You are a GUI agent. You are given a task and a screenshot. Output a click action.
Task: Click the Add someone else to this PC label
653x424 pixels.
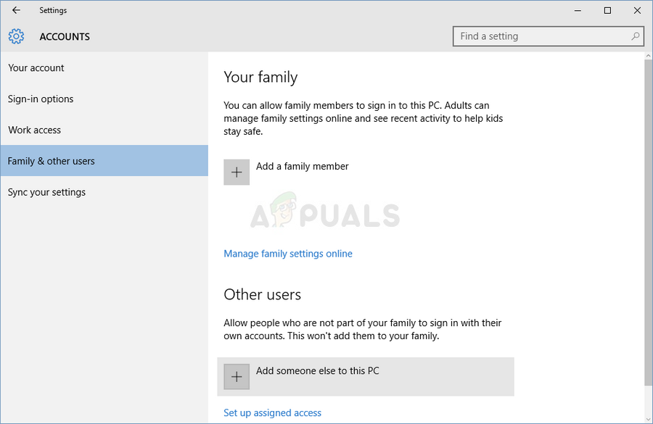318,371
